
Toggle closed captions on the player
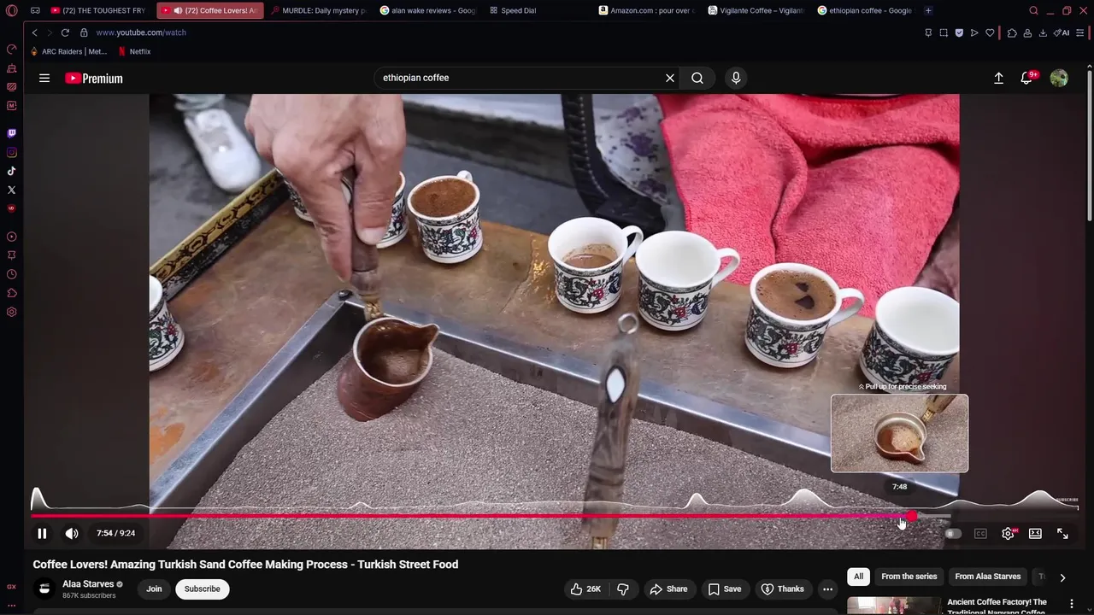[980, 534]
